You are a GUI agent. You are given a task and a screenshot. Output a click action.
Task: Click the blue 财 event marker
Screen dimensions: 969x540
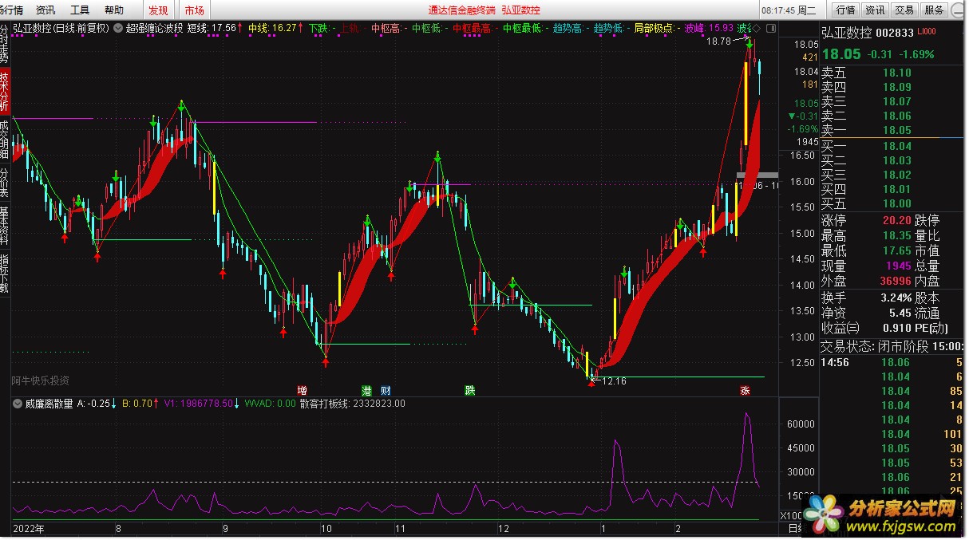point(386,390)
